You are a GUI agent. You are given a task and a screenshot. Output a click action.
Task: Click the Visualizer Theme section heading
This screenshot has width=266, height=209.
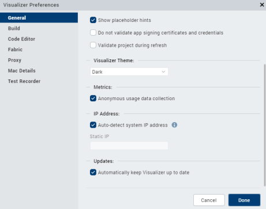114,60
